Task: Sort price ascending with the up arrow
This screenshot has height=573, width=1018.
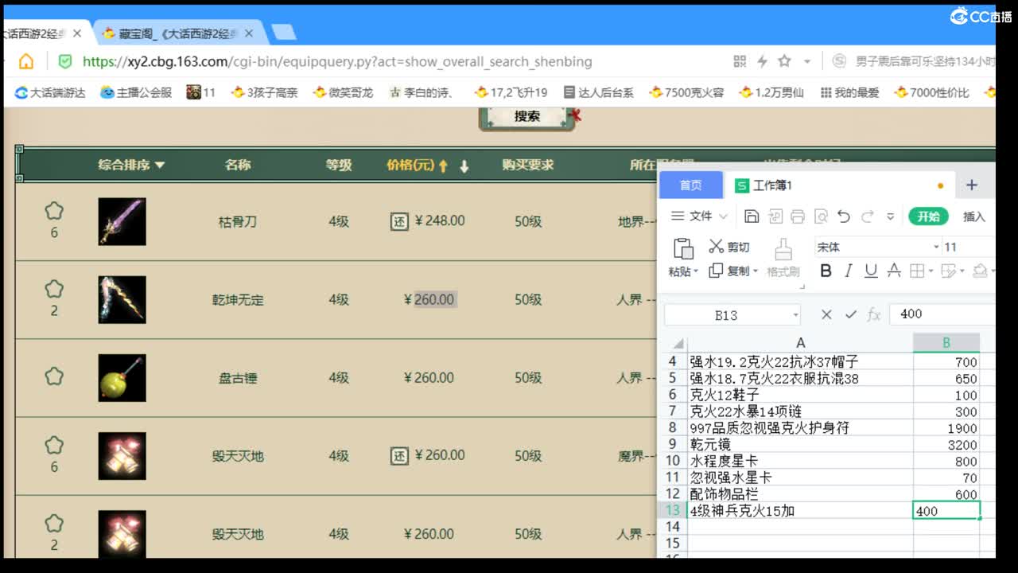Action: coord(444,166)
